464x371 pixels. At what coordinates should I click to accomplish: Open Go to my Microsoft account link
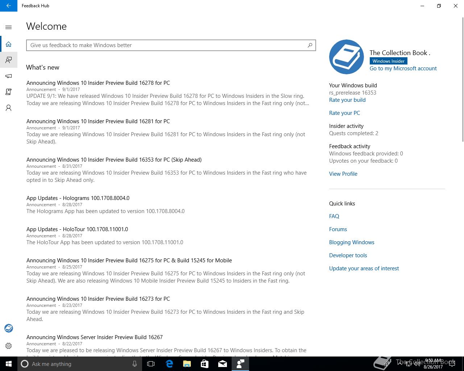click(403, 68)
